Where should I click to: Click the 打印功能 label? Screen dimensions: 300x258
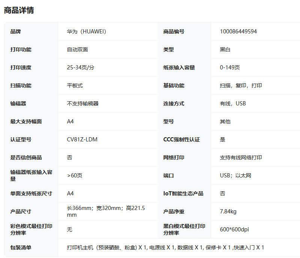point(21,49)
